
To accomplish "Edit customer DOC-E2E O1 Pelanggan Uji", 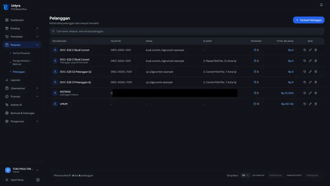I will (x=310, y=82).
